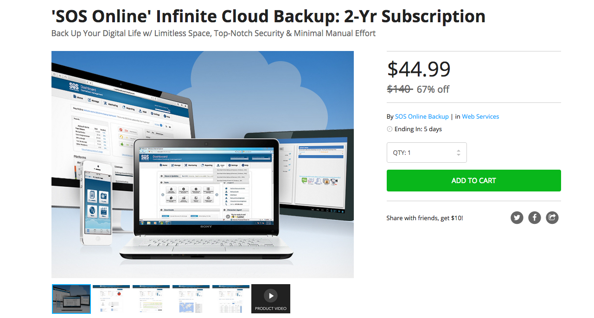
Task: Add the subscription to cart
Action: 473,181
